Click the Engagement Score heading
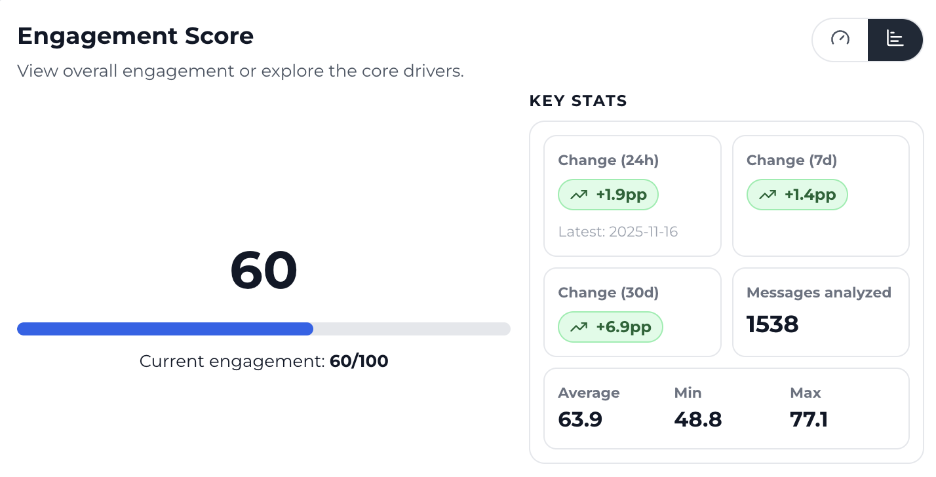Screen dimensions: 936x477 point(135,36)
